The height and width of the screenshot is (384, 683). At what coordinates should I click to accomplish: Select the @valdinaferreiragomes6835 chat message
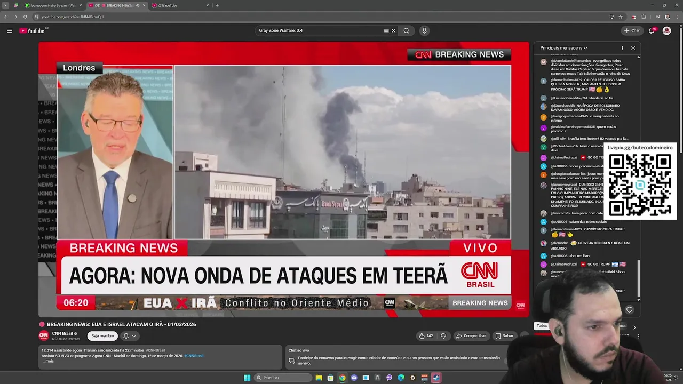tap(579, 129)
